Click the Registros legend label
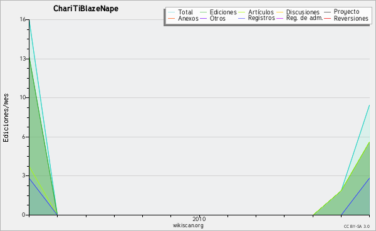376x231 pixels. [x=261, y=18]
